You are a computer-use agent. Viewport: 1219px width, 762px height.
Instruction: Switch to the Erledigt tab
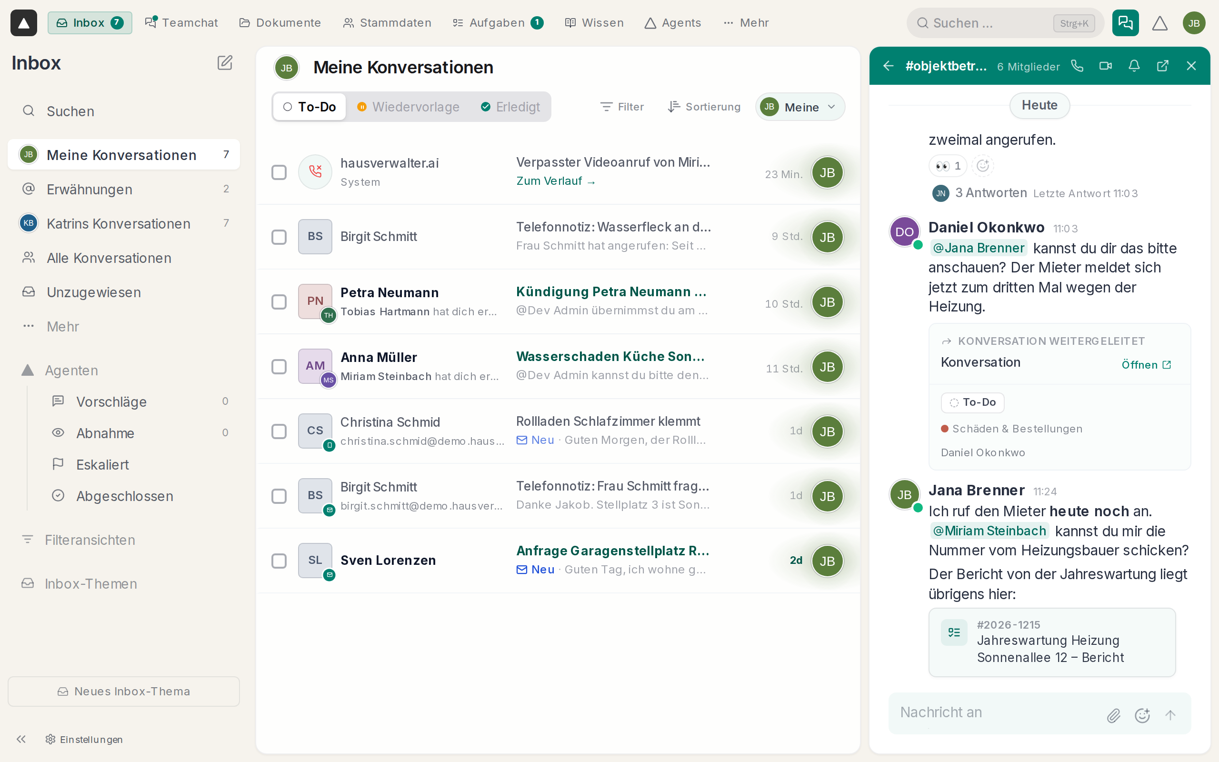510,107
